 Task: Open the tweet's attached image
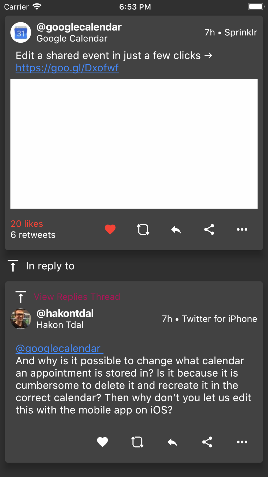[x=134, y=144]
